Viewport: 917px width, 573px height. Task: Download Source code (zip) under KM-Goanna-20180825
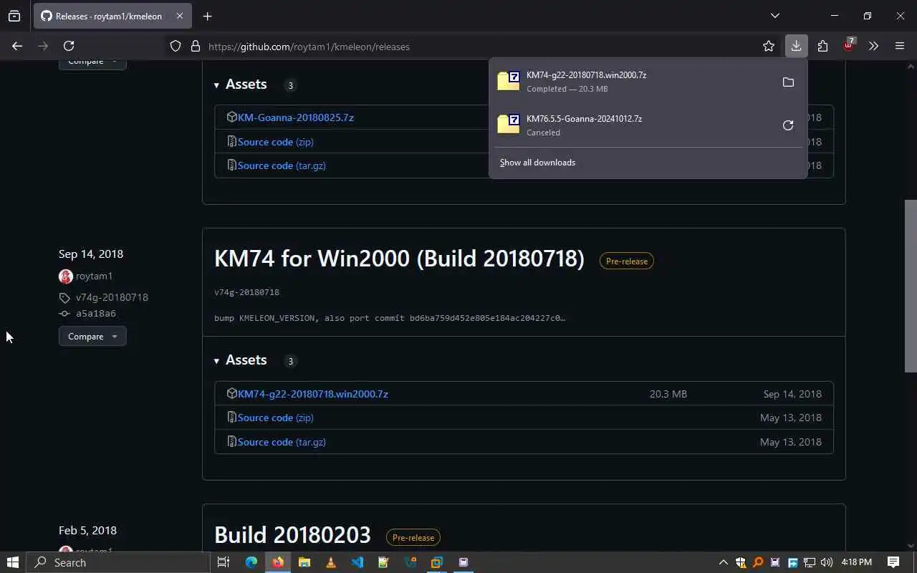point(276,142)
